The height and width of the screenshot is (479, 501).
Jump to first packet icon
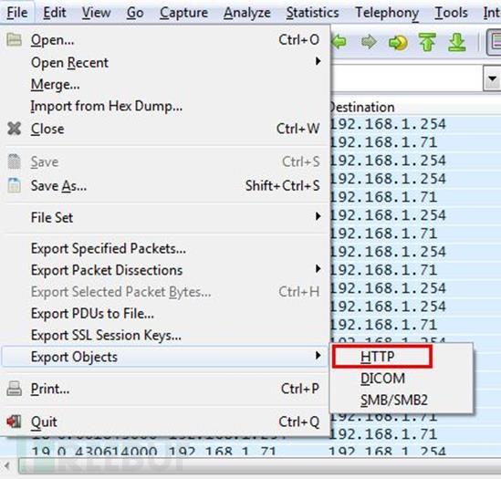pos(427,42)
